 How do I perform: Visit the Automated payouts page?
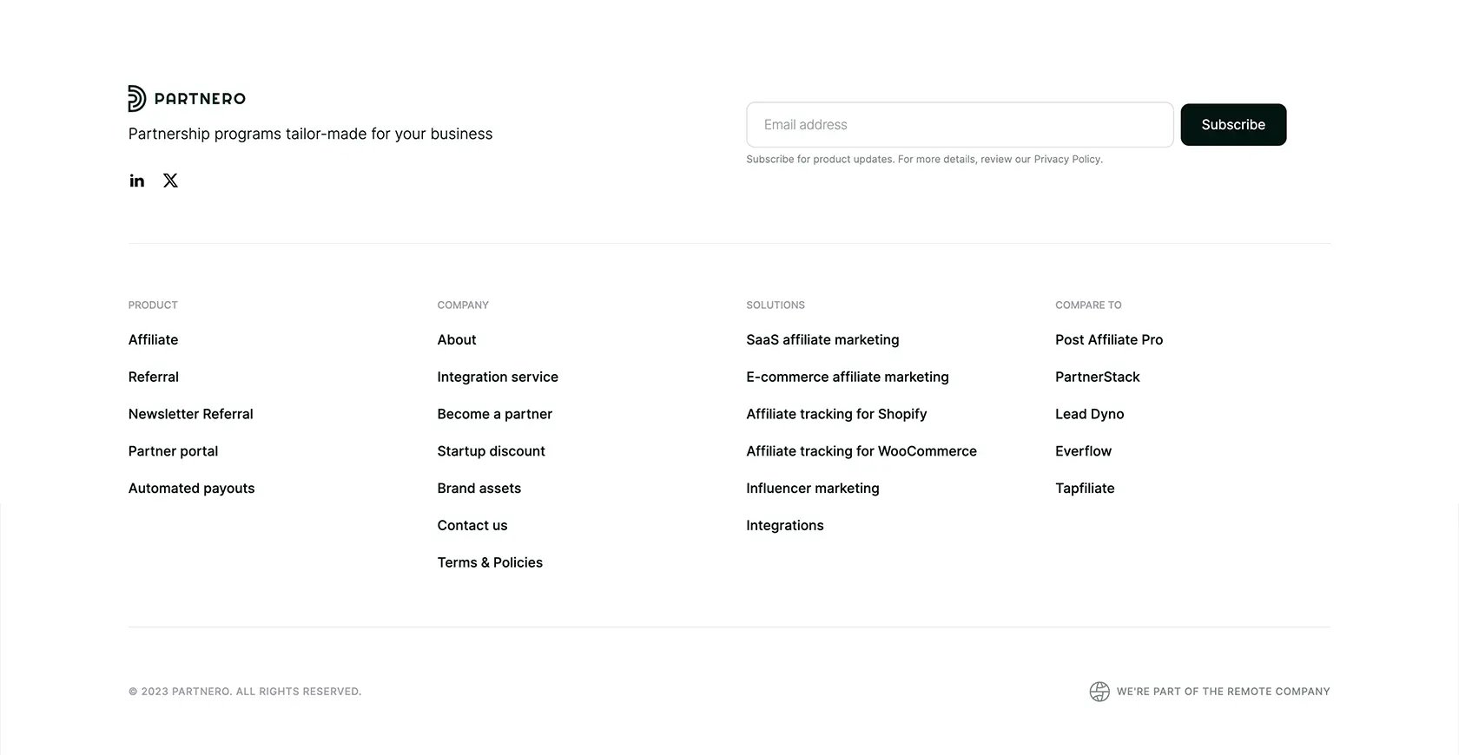(192, 489)
